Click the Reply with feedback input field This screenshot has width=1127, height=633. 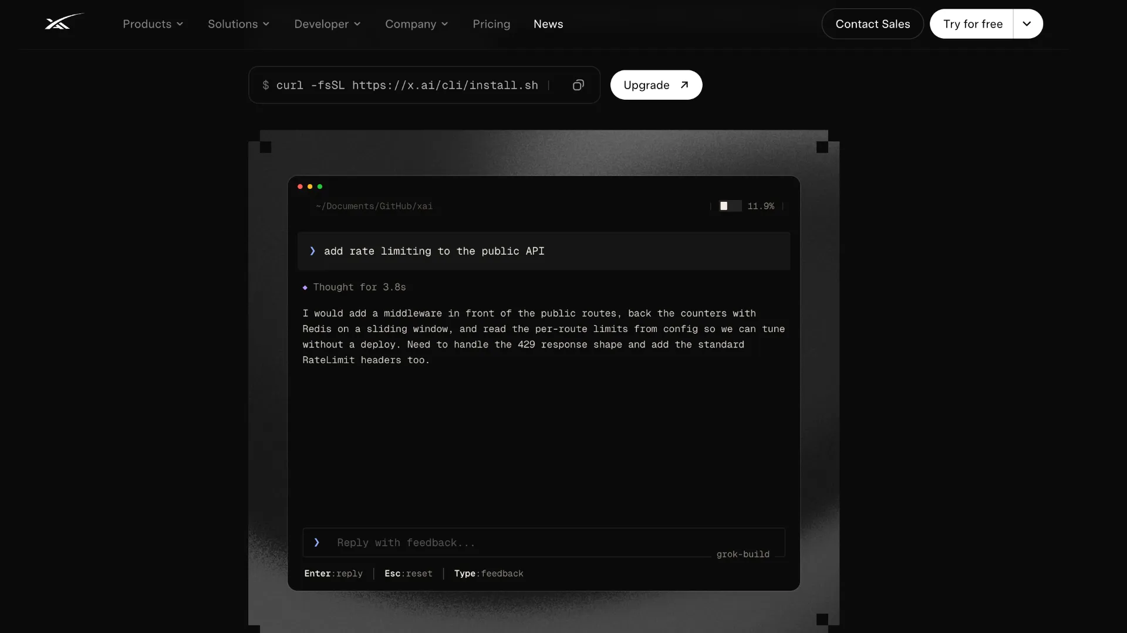(x=544, y=543)
